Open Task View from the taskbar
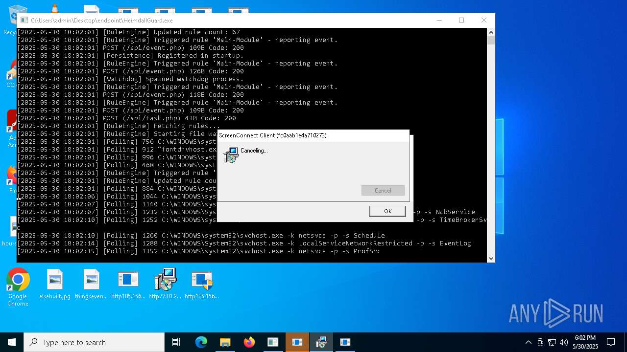627x352 pixels. (x=176, y=342)
